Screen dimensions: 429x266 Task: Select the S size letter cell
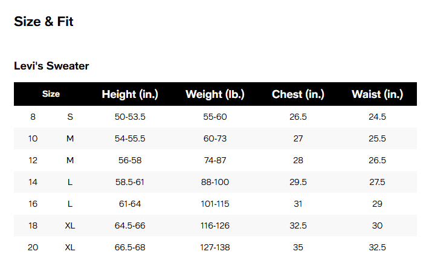point(70,117)
